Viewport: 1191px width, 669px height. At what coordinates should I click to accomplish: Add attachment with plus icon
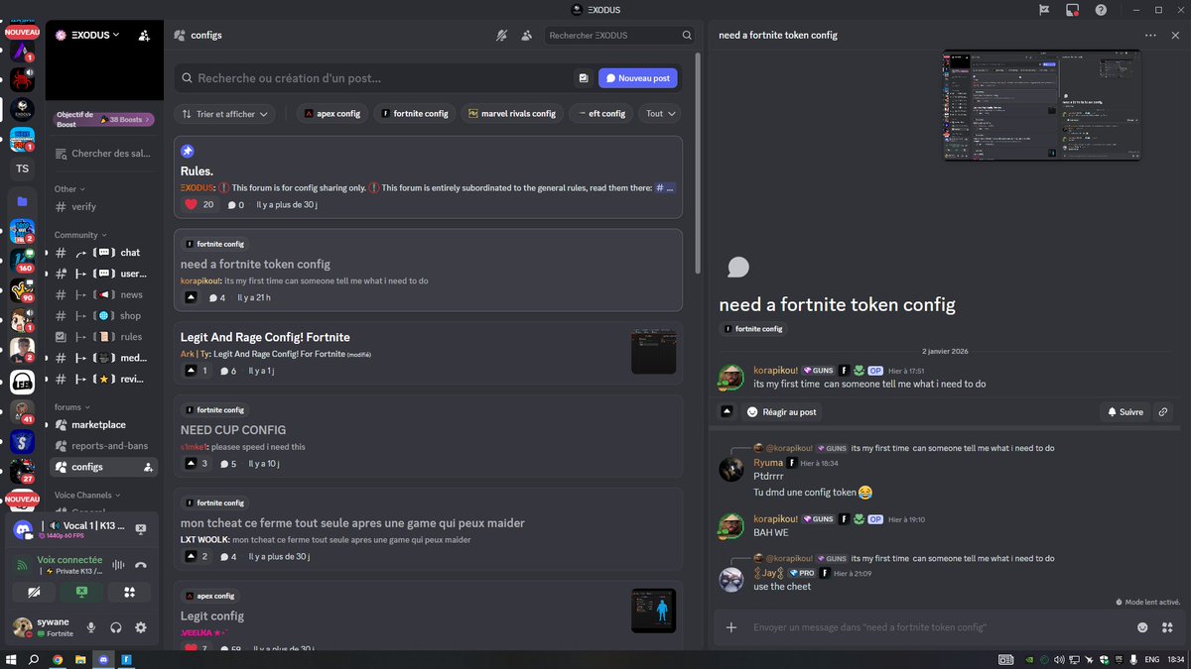(731, 627)
